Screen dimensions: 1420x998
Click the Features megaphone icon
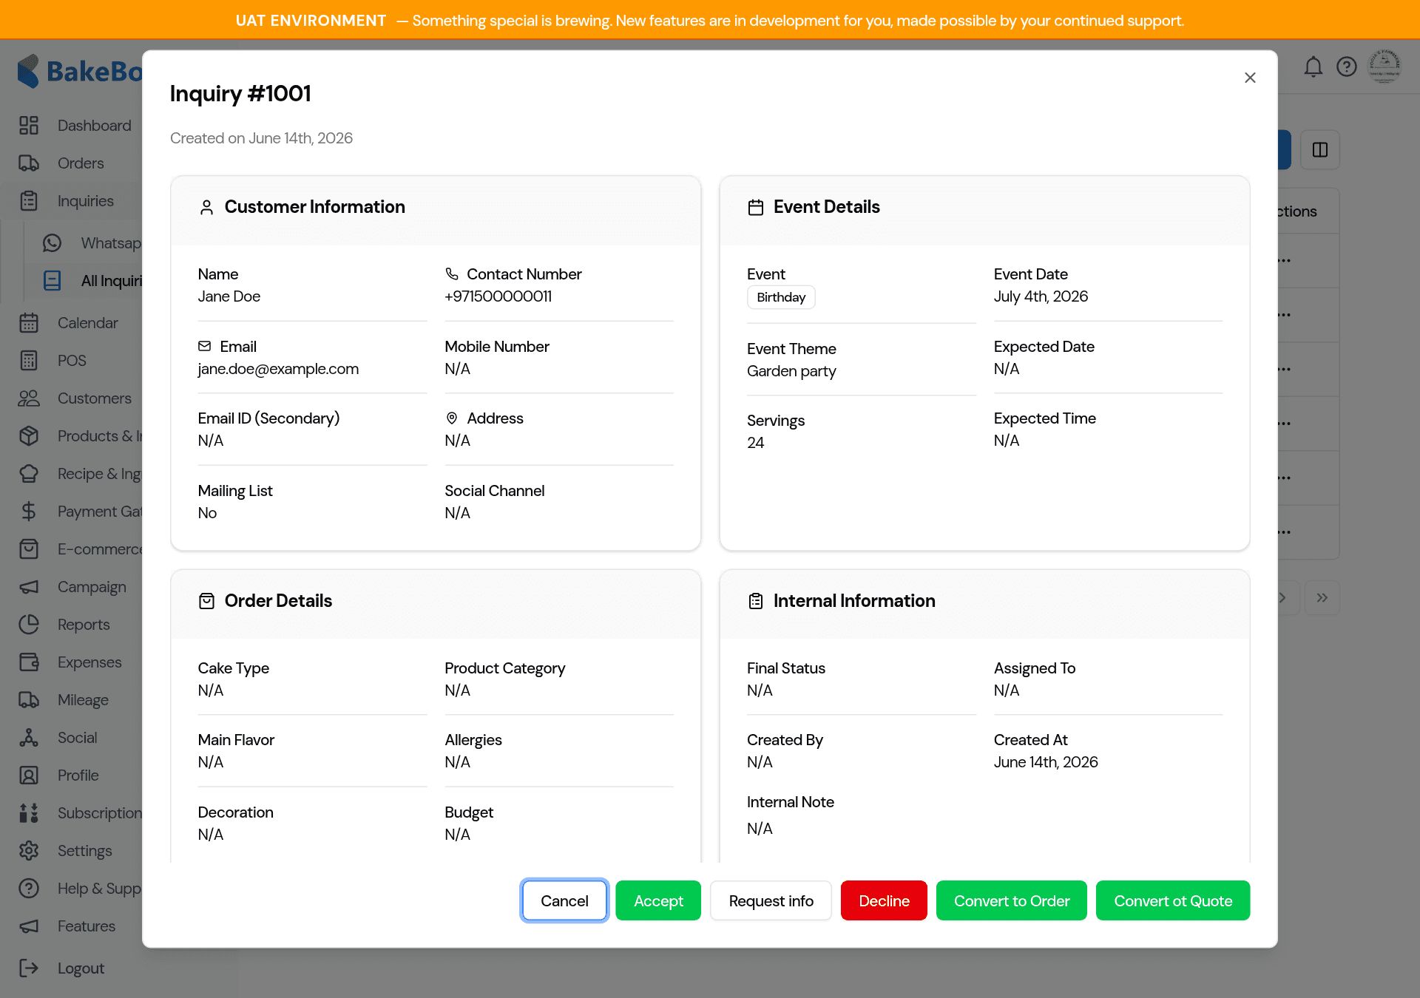[x=29, y=926]
